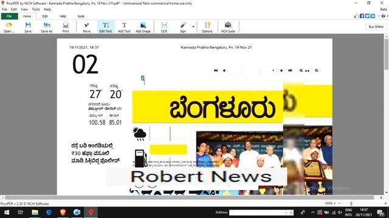Choose the Save As toolbar icon

[47, 27]
